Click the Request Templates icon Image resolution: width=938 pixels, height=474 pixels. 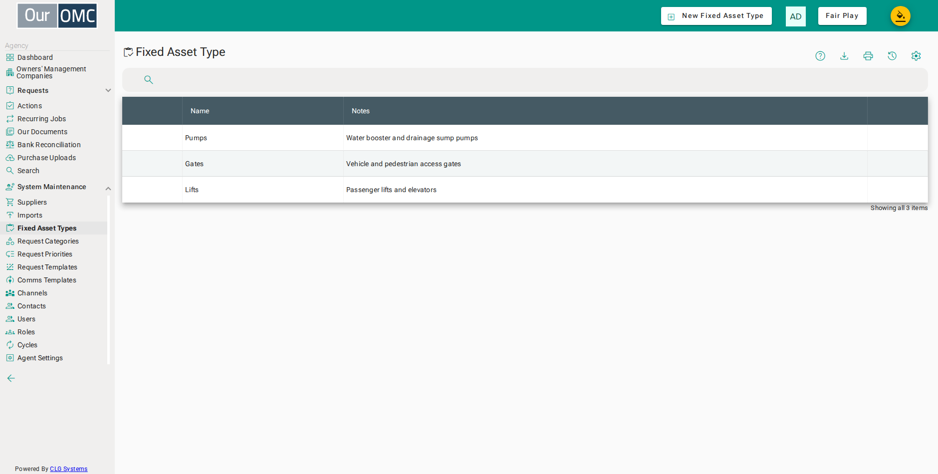click(10, 267)
